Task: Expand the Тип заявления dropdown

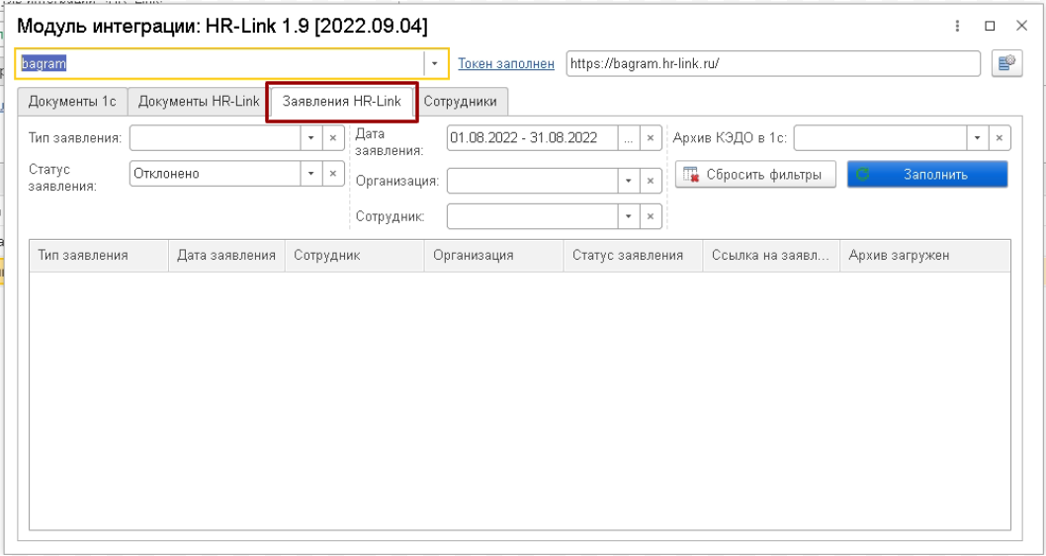Action: tap(310, 138)
